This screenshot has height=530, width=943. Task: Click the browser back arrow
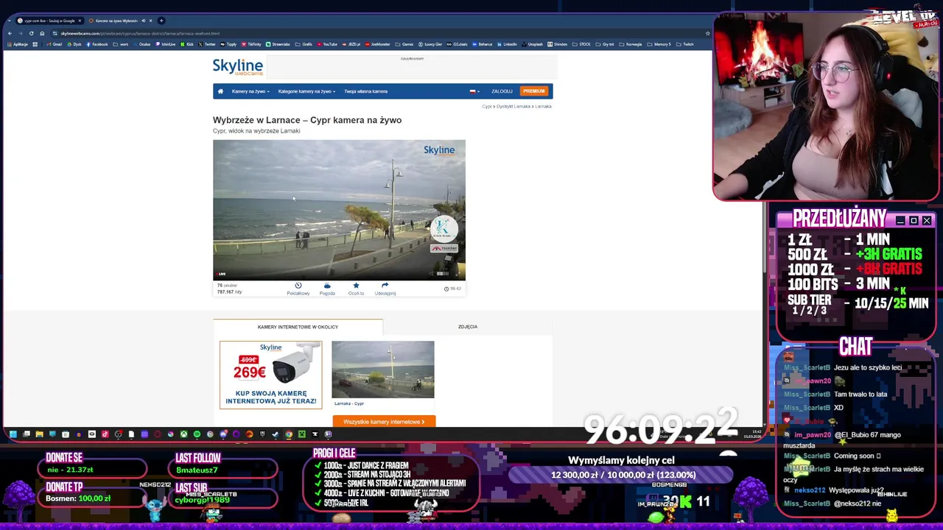tap(10, 33)
